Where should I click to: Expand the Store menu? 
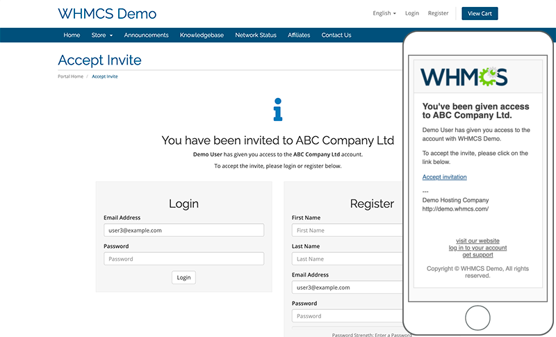[x=101, y=35]
